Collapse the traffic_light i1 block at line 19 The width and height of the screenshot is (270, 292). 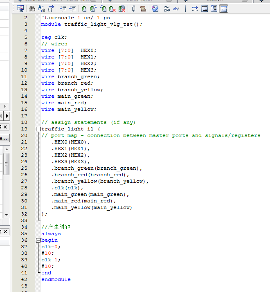coord(38,129)
